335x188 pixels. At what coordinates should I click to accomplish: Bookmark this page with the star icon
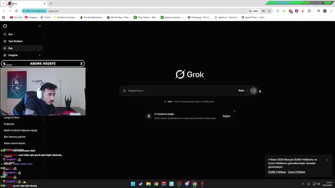(269, 11)
